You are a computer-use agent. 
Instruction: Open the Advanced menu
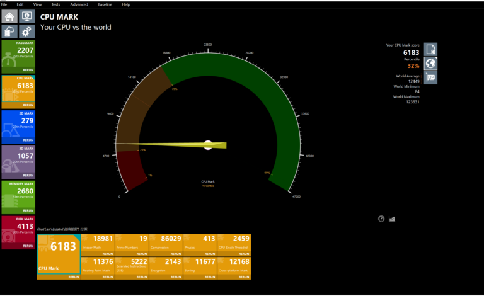click(x=79, y=4)
